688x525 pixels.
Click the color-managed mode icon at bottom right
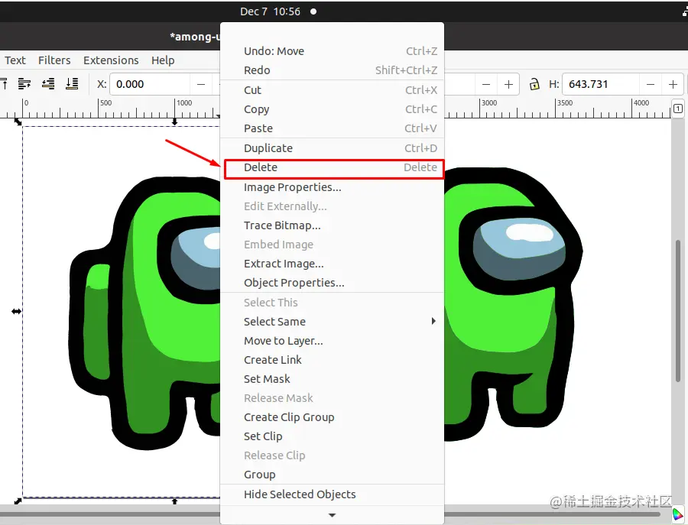[x=678, y=514]
